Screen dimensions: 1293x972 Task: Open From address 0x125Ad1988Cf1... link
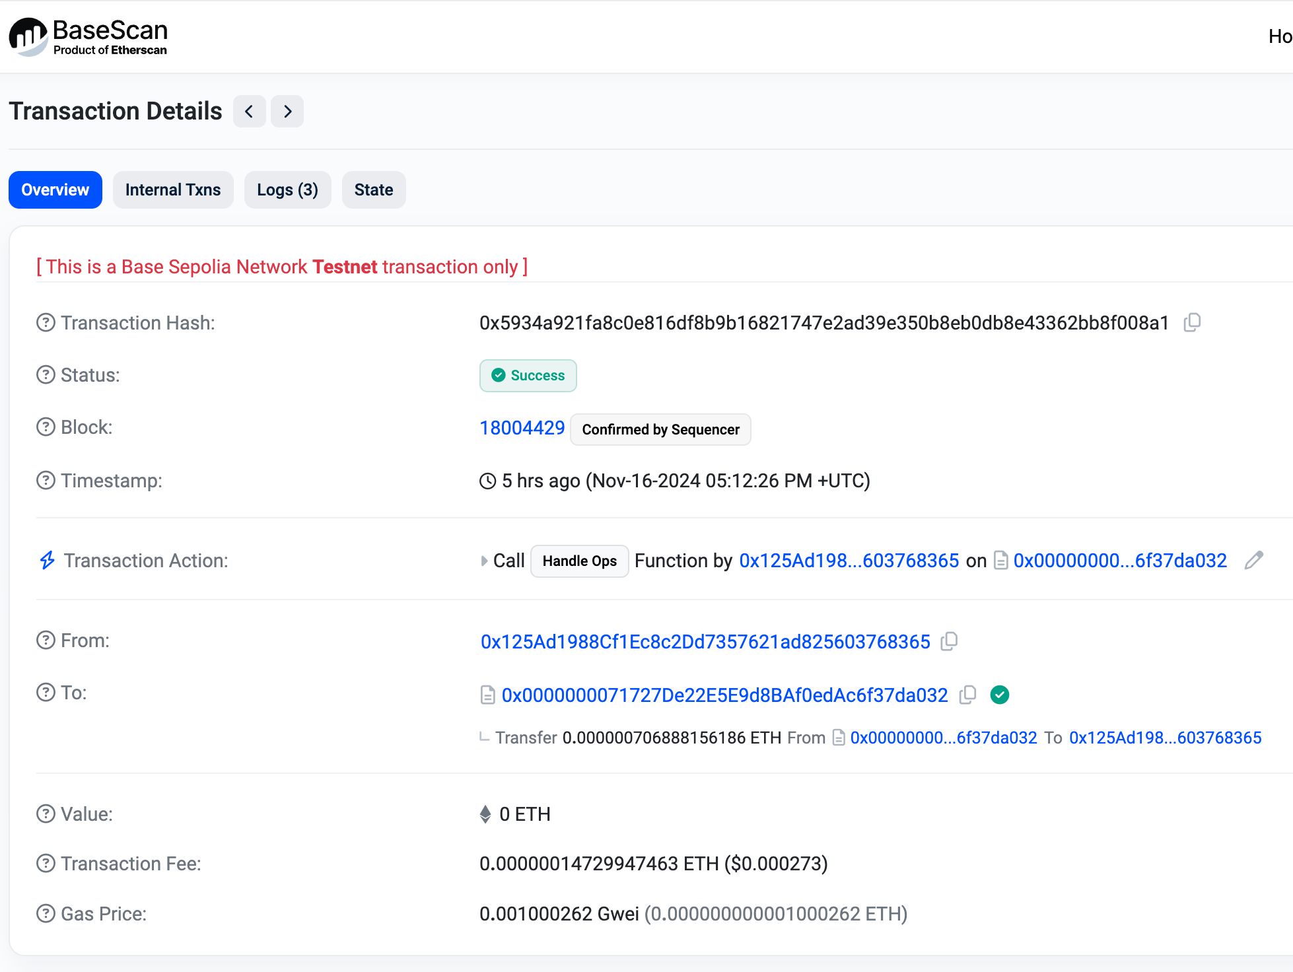point(705,642)
